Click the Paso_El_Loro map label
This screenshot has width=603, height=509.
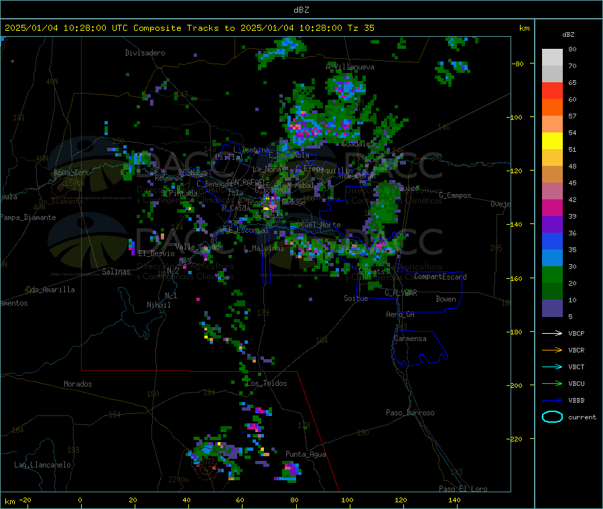[x=463, y=489]
